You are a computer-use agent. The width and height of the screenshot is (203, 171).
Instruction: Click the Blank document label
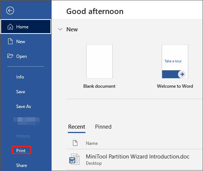coord(99,86)
